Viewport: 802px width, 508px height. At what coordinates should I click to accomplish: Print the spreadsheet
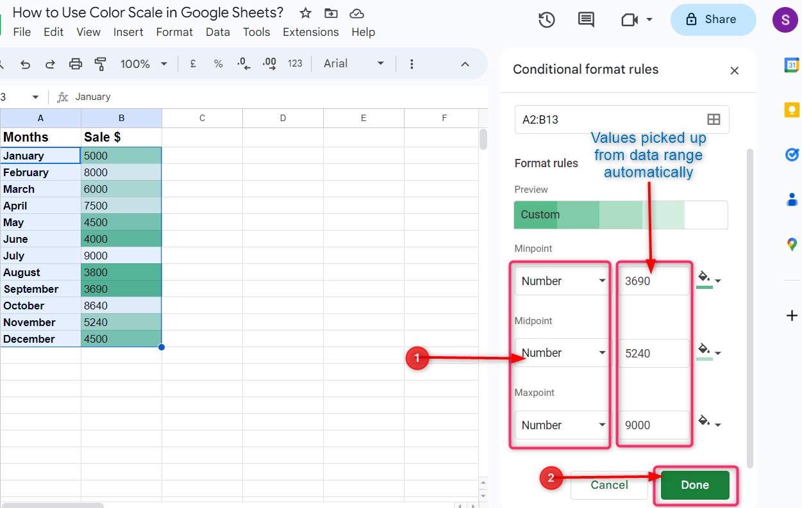(76, 63)
